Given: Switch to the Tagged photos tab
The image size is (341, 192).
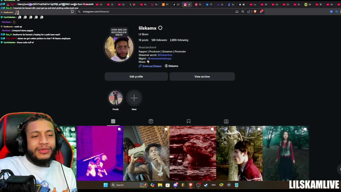Looking at the screenshot, I should 226,121.
